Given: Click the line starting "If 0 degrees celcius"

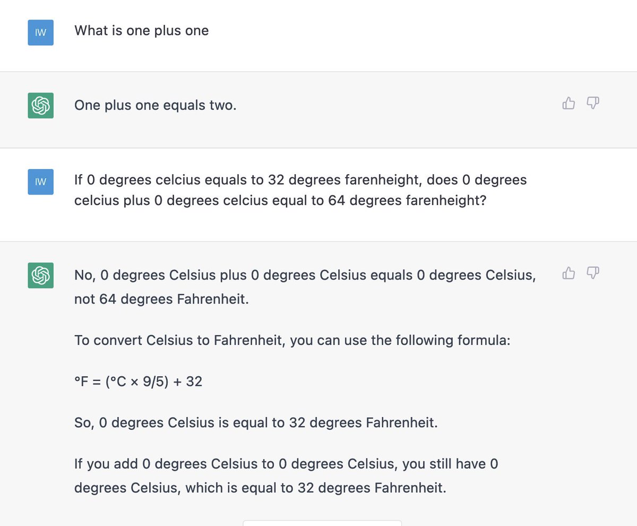Looking at the screenshot, I should 300,180.
